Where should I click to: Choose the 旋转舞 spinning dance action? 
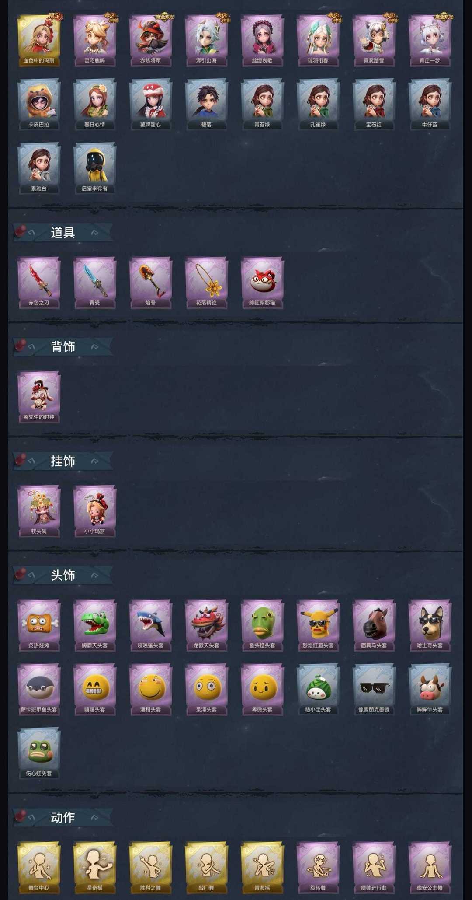click(x=319, y=868)
